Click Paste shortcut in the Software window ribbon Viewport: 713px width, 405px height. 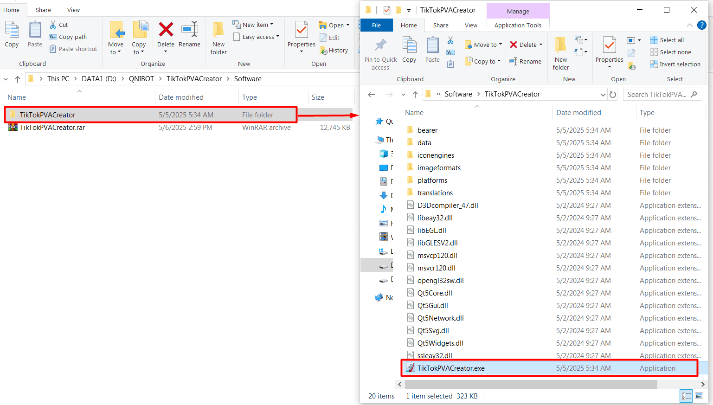(x=73, y=49)
